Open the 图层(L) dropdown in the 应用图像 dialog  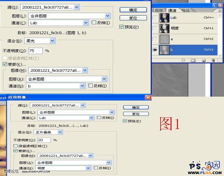[112, 112]
